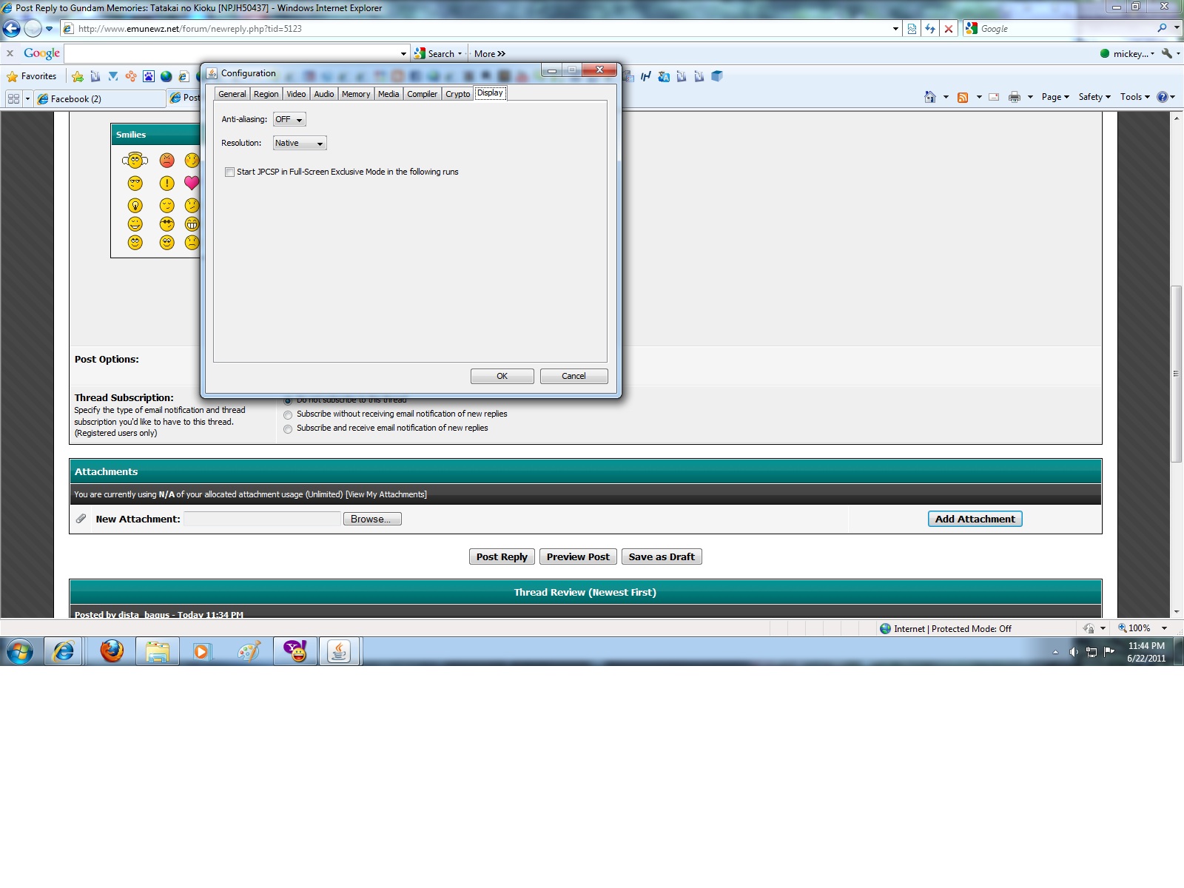
Task: Expand the Safety menu dropdown
Action: click(x=1094, y=97)
